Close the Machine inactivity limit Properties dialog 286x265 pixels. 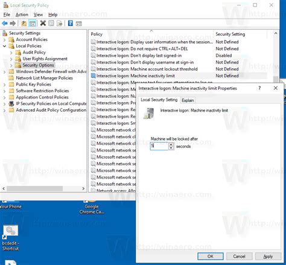point(276,88)
